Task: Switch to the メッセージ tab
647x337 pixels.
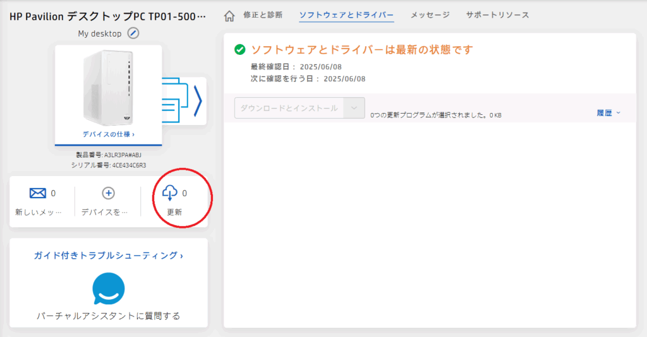Action: tap(430, 15)
